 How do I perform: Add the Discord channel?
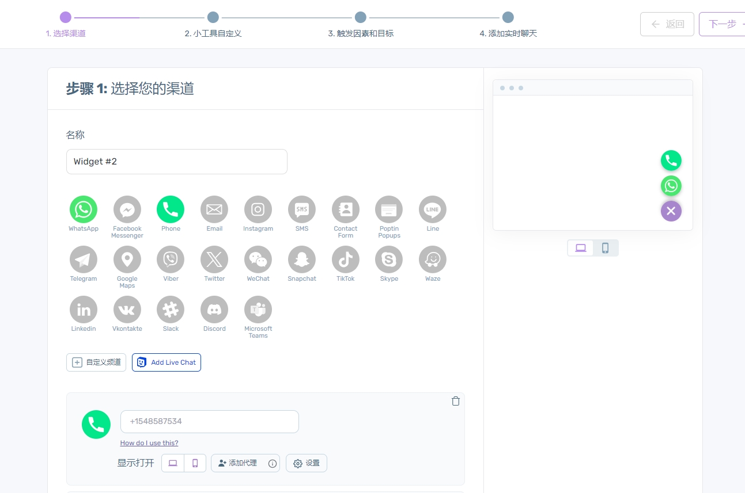click(x=214, y=309)
